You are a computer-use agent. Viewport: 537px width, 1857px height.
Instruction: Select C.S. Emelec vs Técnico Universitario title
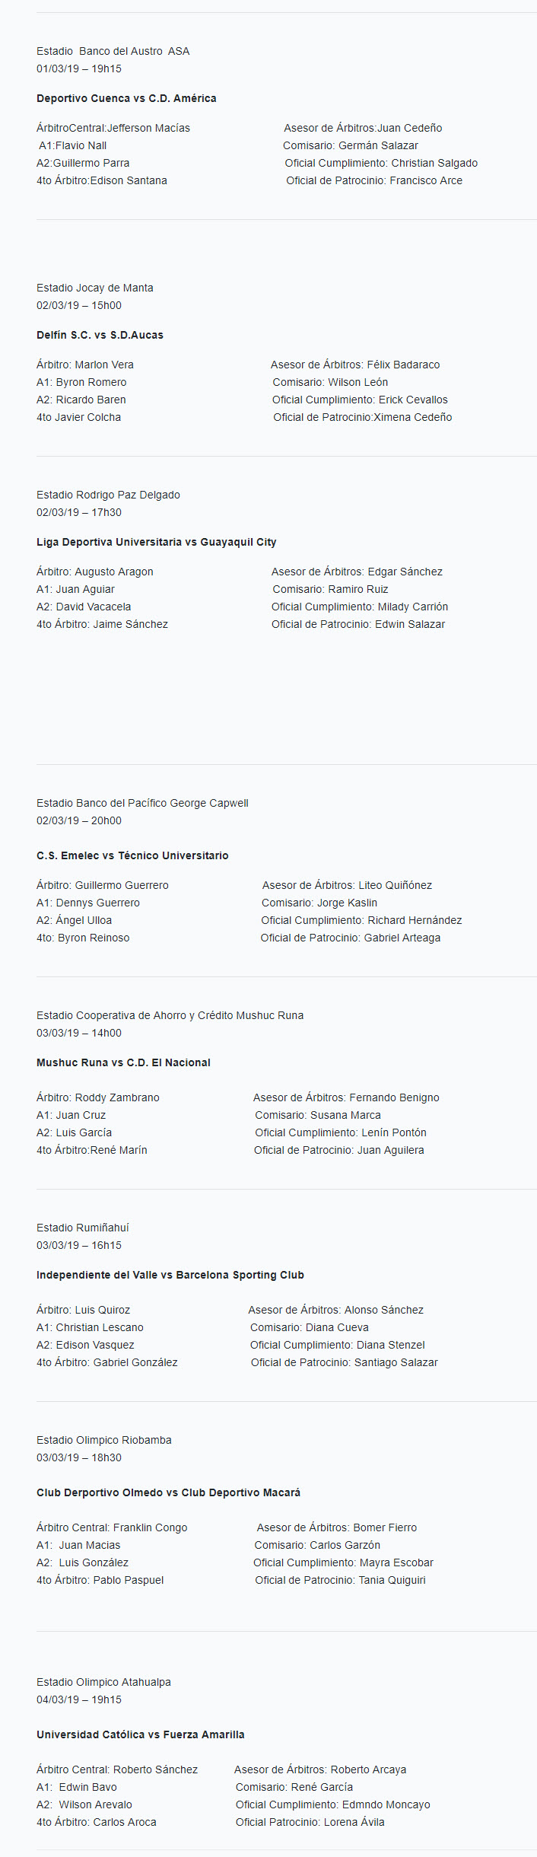132,855
